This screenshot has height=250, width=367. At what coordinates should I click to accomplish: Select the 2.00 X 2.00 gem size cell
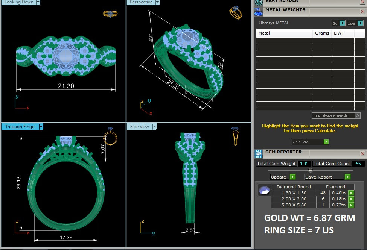pyautogui.click(x=294, y=199)
